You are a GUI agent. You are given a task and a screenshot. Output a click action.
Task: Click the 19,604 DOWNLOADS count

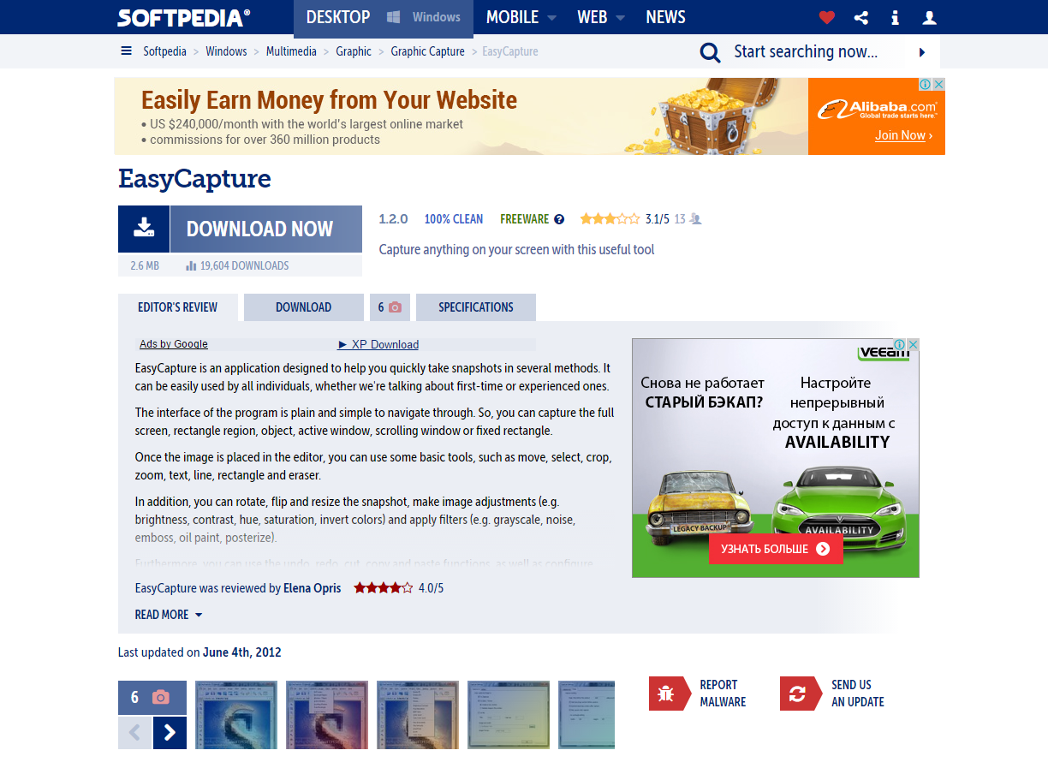(x=244, y=266)
